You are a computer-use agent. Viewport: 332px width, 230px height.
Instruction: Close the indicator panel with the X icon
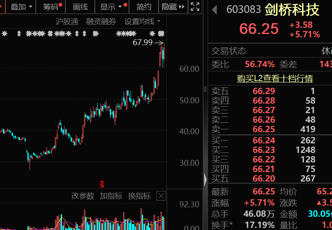point(161,196)
